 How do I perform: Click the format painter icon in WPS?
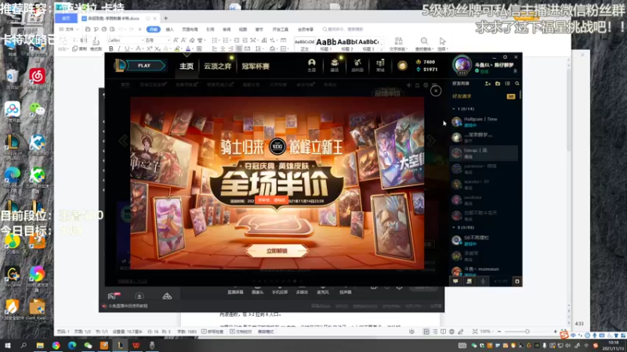(x=96, y=44)
